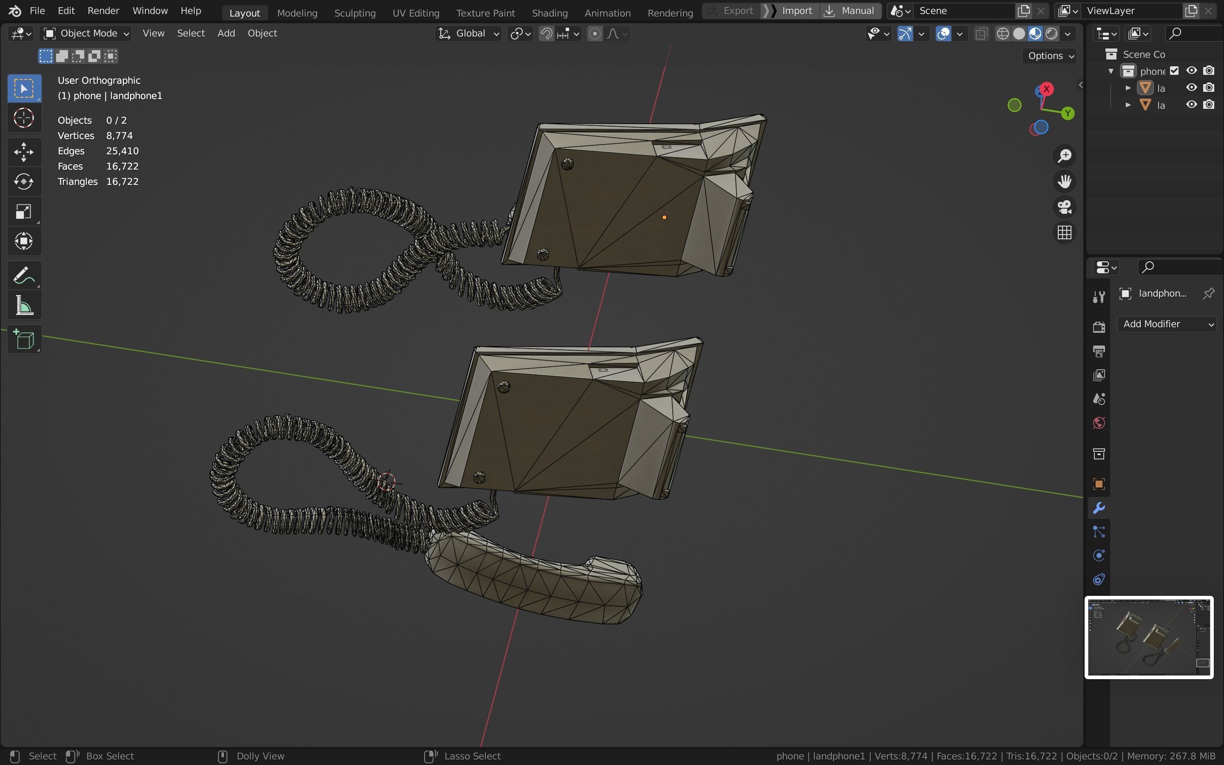This screenshot has height=765, width=1224.
Task: Open viewport Options dropdown
Action: click(x=1051, y=56)
